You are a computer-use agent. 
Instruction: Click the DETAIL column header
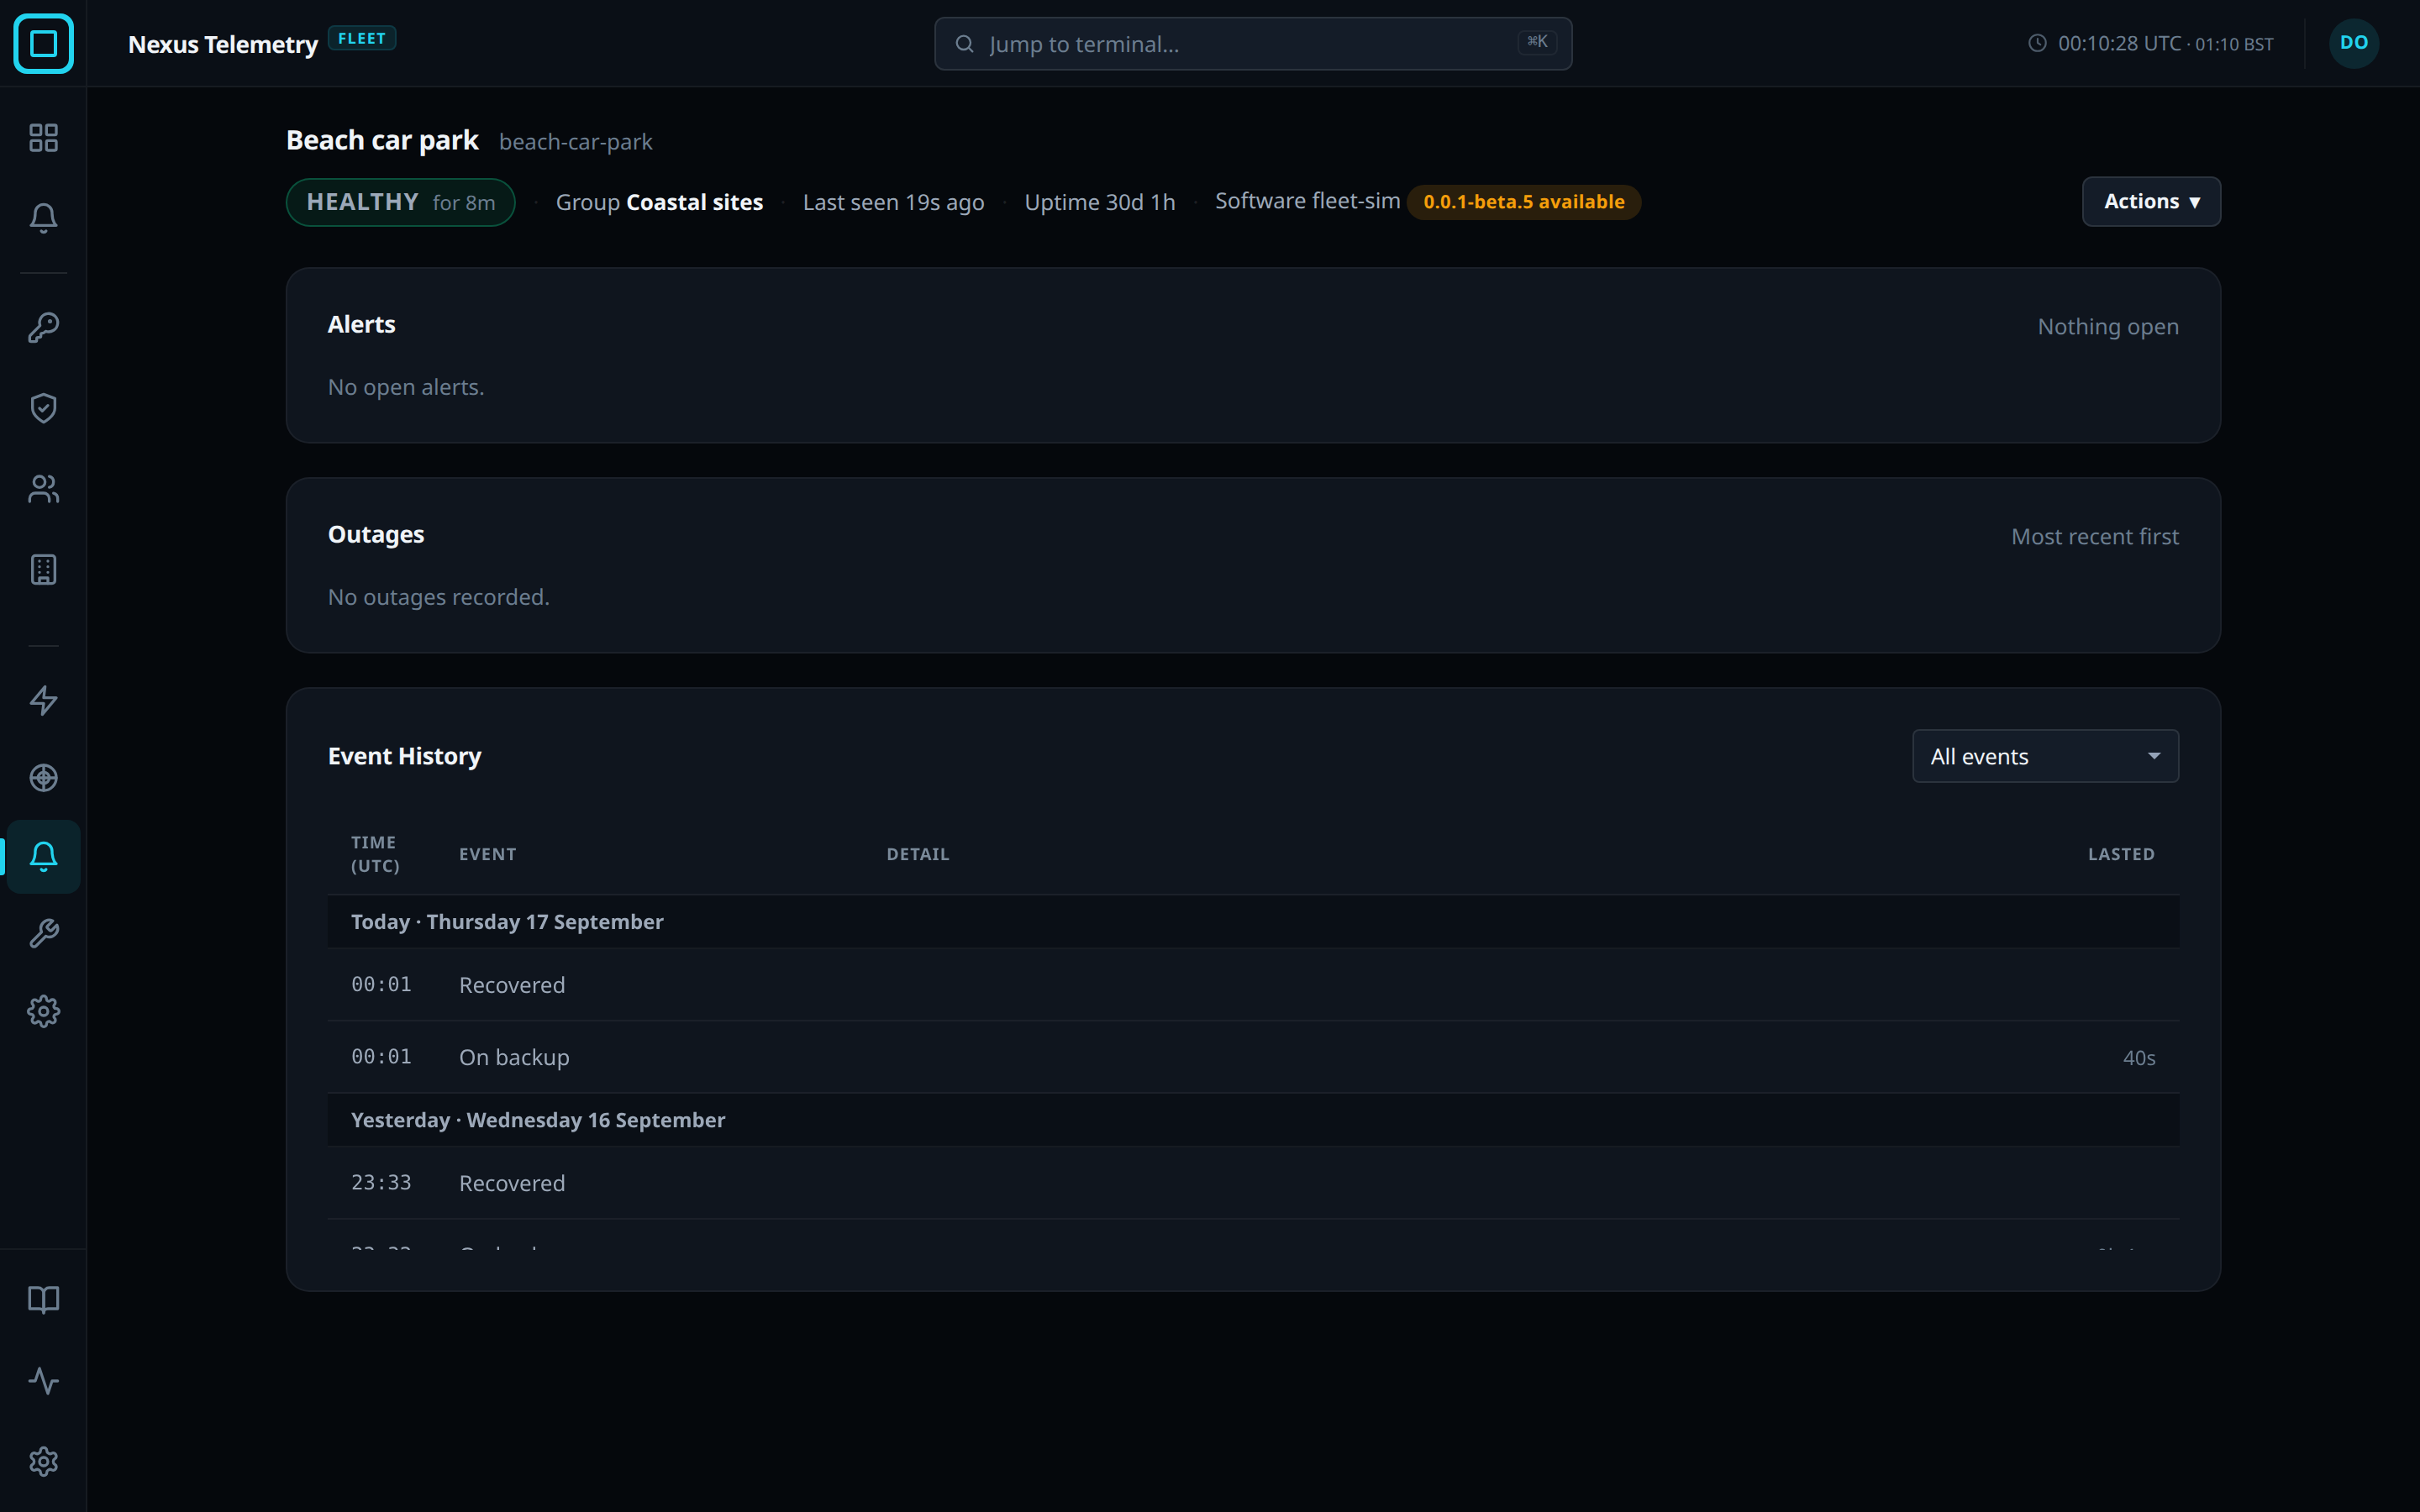pos(918,854)
